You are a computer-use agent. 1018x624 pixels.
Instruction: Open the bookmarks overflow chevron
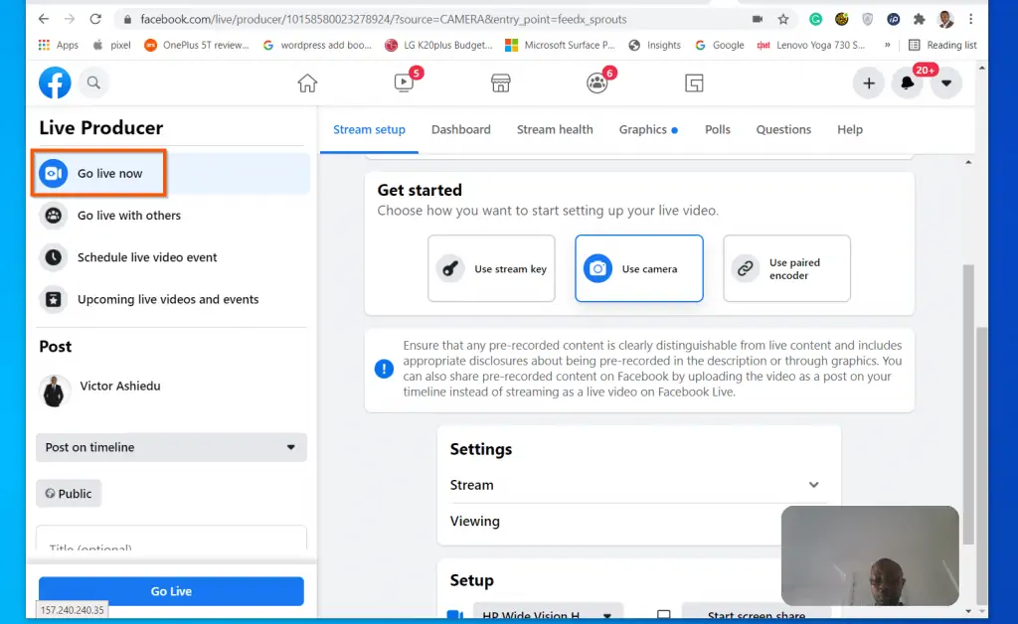[888, 45]
